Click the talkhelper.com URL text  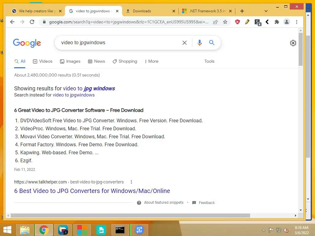click(69, 182)
